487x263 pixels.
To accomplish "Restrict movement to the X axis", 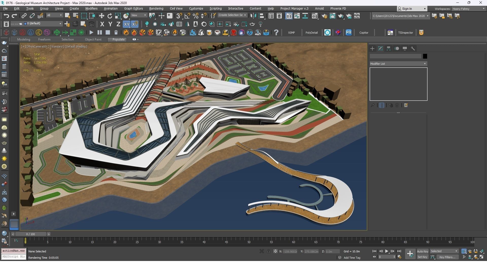I will [x=102, y=24].
